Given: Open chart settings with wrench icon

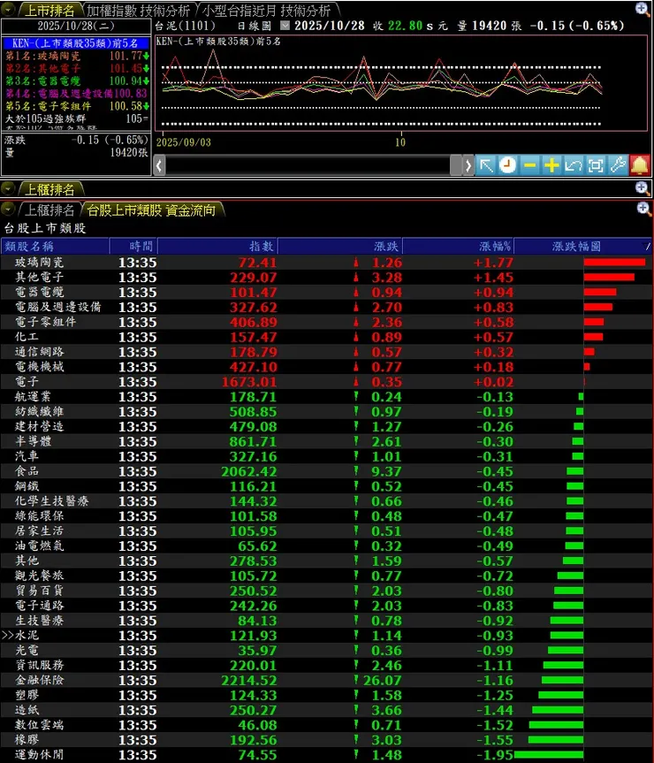Looking at the screenshot, I should tap(618, 165).
